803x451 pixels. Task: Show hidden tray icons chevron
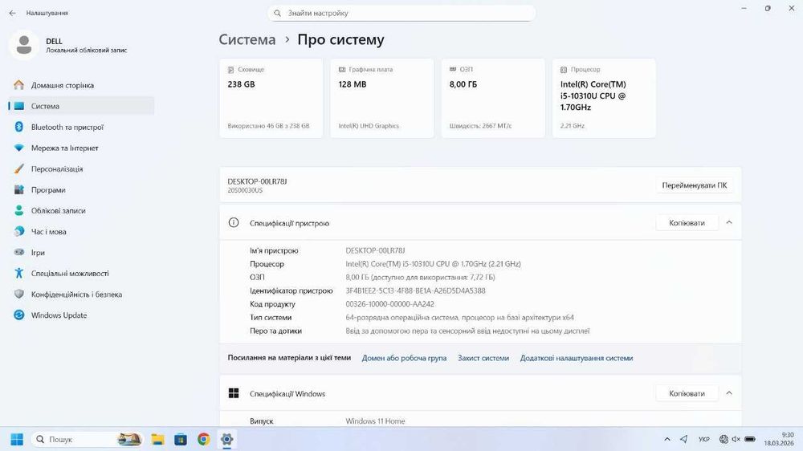pyautogui.click(x=666, y=439)
